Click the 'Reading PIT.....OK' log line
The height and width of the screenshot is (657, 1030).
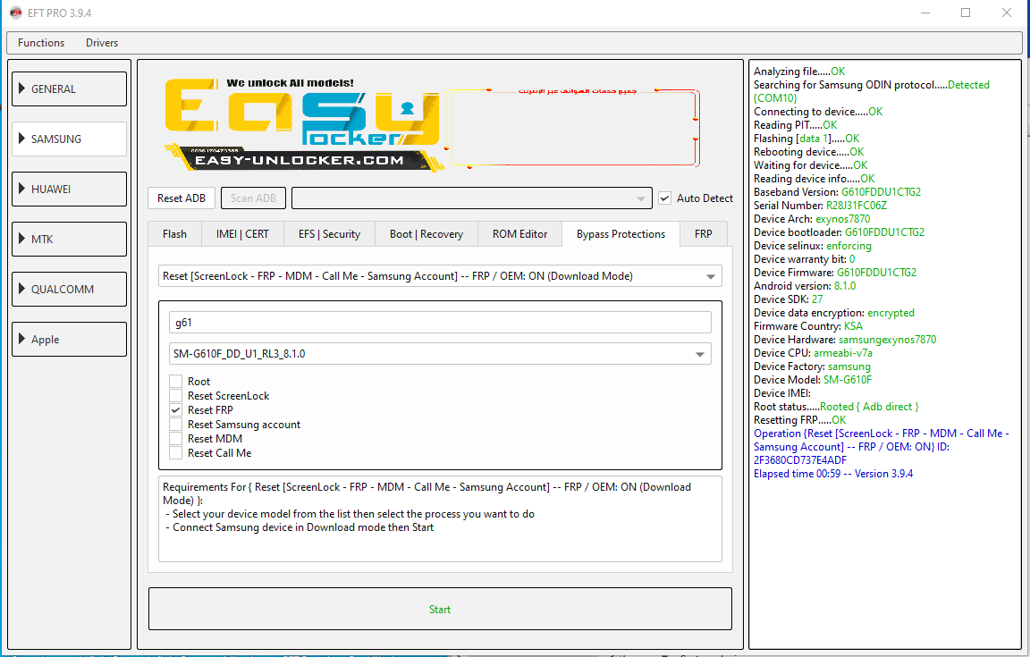(x=795, y=125)
